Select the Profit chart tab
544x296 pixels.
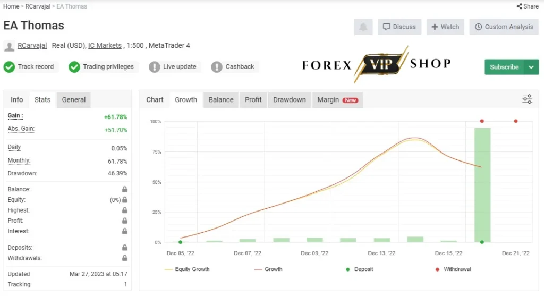pyautogui.click(x=253, y=99)
